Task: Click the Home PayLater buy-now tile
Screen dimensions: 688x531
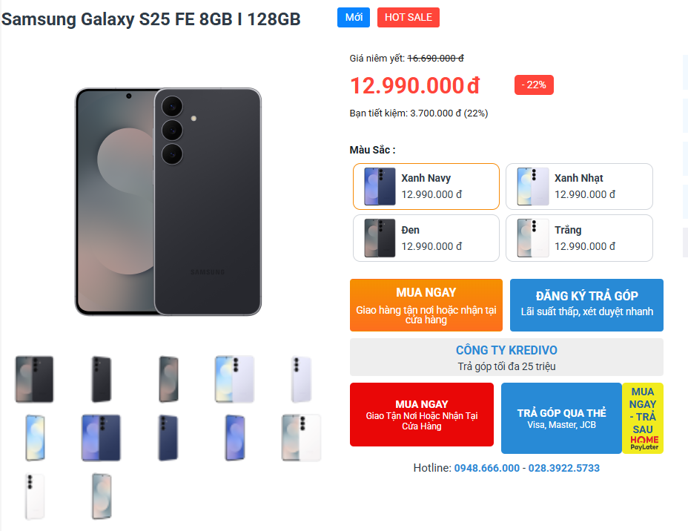Action: coord(643,418)
